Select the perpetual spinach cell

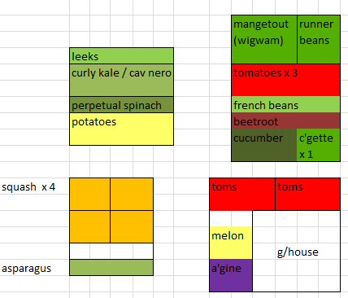121,105
